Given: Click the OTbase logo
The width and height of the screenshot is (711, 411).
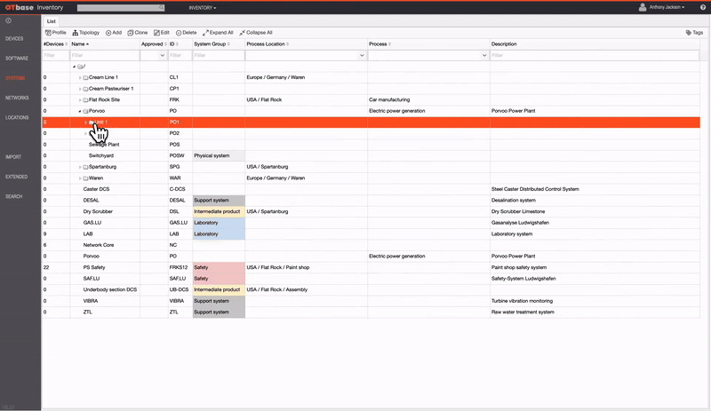Looking at the screenshot, I should (x=20, y=8).
